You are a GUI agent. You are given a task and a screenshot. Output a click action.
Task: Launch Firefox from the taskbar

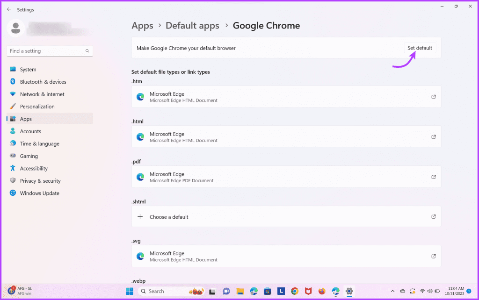(322, 291)
